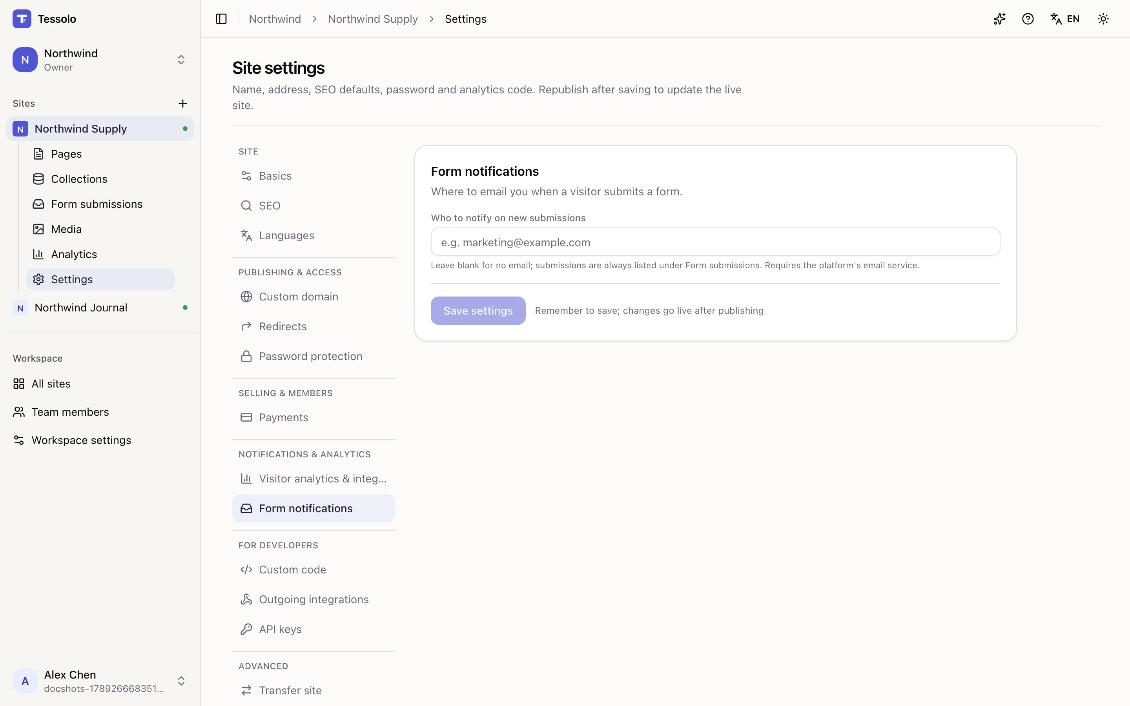Screen dimensions: 1130x706
Task: Open the Basics settings tab
Action: click(314, 176)
